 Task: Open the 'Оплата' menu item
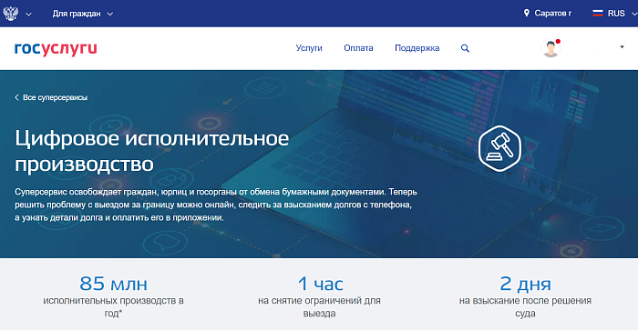358,48
